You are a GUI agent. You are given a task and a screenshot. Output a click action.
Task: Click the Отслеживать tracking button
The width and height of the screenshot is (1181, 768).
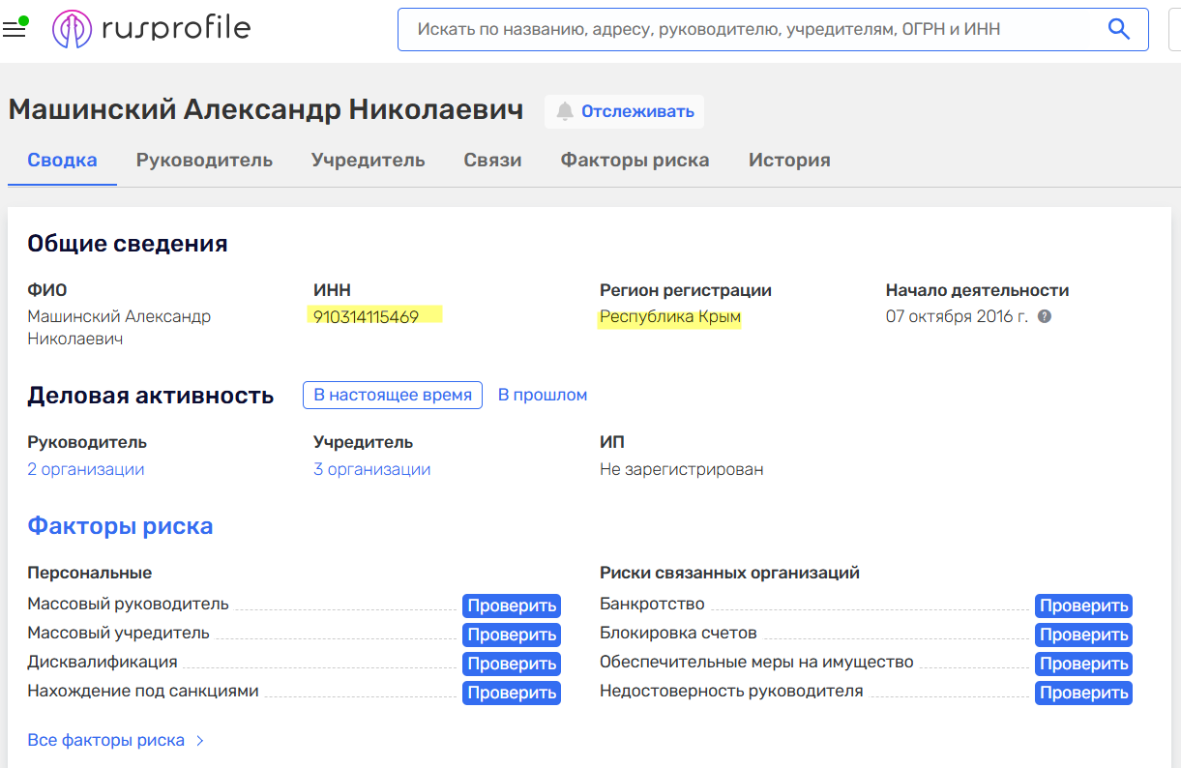[625, 111]
